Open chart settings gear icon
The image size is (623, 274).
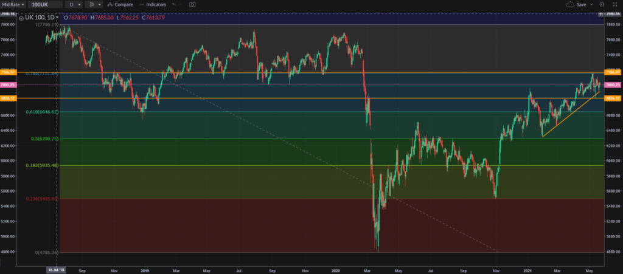602,4
